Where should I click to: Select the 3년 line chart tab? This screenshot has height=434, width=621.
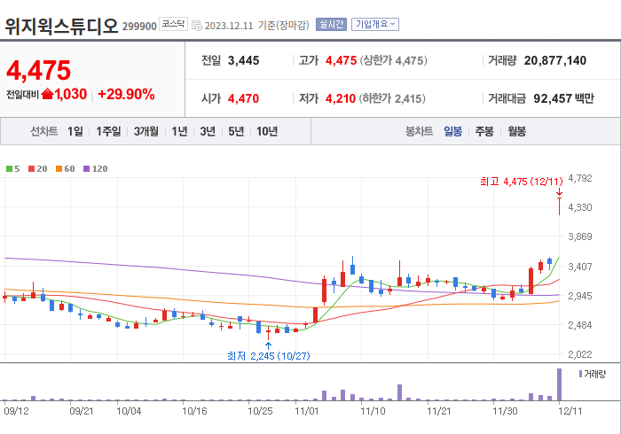pyautogui.click(x=208, y=131)
